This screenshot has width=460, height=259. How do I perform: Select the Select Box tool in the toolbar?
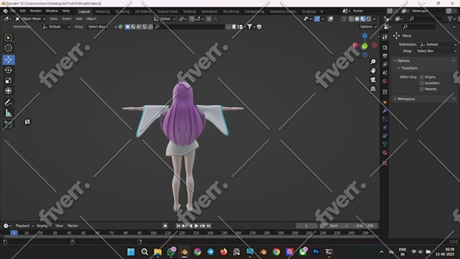pos(8,38)
